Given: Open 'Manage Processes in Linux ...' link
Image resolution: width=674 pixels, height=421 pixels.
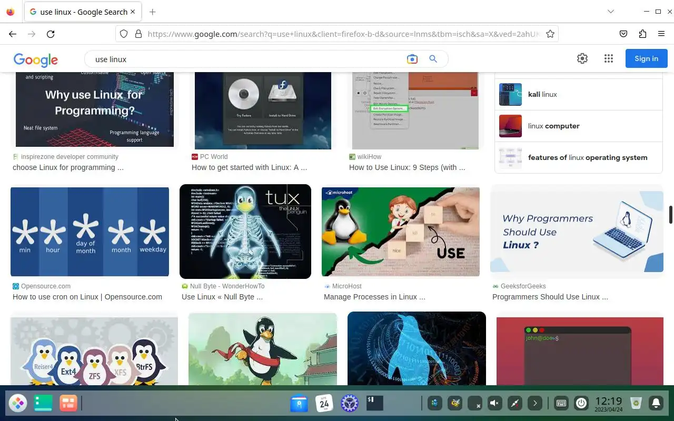Looking at the screenshot, I should click(374, 297).
